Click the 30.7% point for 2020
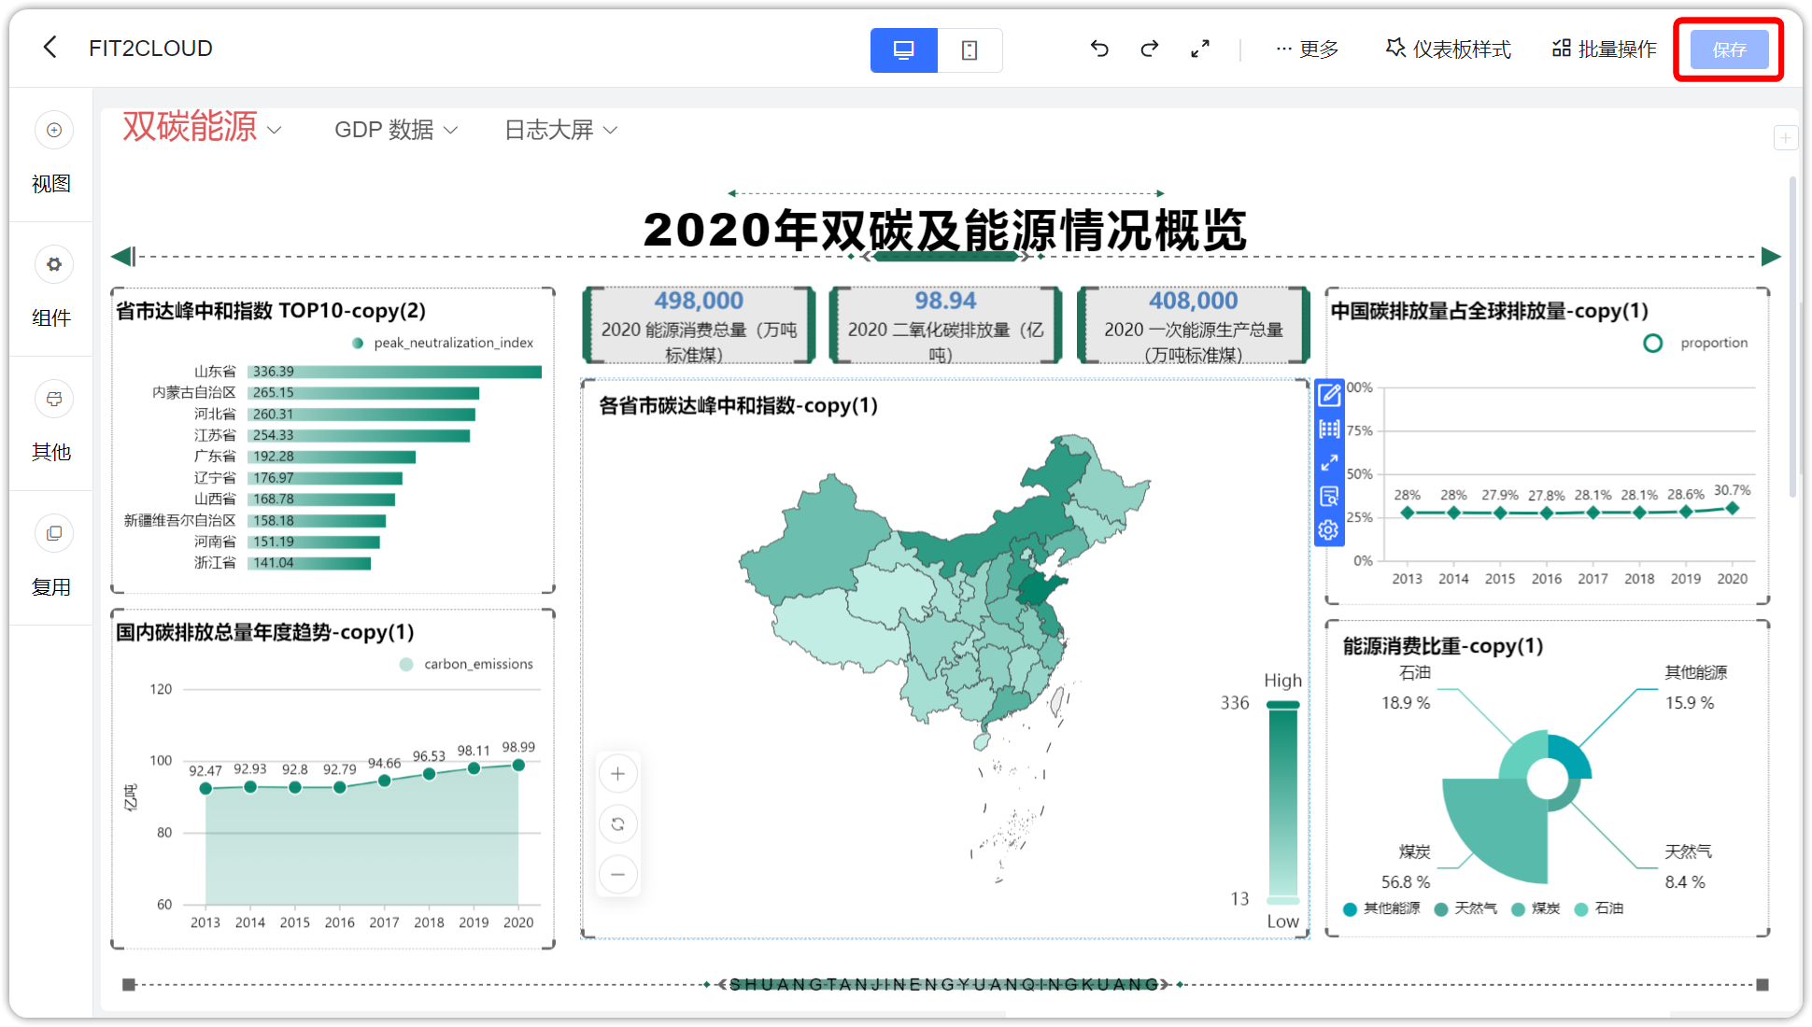 [x=1733, y=508]
